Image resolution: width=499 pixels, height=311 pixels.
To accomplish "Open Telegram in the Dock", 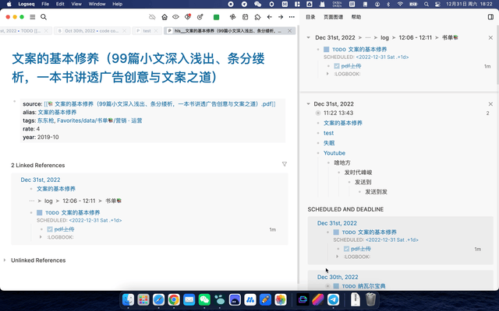I will (x=333, y=299).
